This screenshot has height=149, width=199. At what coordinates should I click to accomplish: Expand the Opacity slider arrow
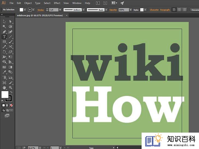pyautogui.click(x=131, y=10)
